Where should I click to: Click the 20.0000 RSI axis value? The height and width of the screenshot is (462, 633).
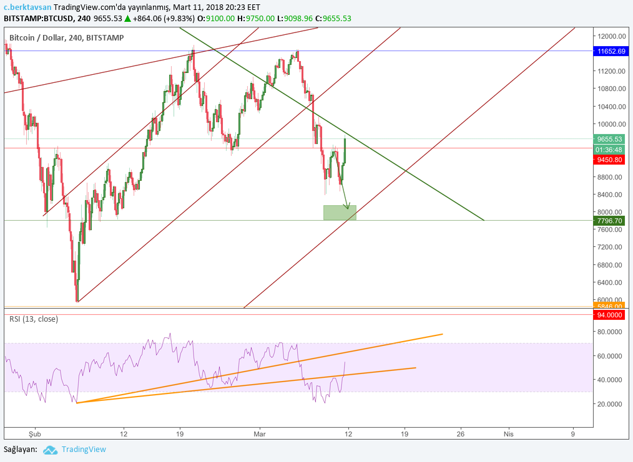click(609, 404)
